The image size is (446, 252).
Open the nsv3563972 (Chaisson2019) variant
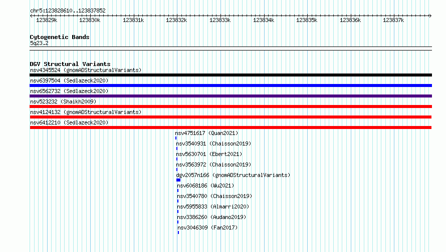(x=213, y=164)
